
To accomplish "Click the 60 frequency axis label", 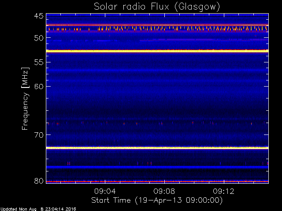I will (x=39, y=86).
